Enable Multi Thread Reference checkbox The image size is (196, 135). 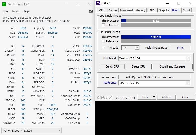click(103, 41)
